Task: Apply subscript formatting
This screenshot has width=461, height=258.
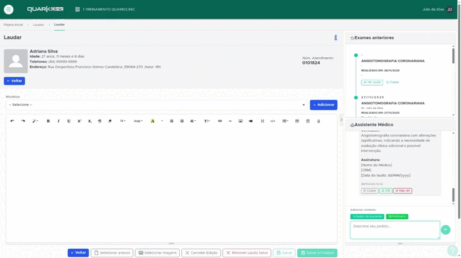Action: [x=90, y=121]
